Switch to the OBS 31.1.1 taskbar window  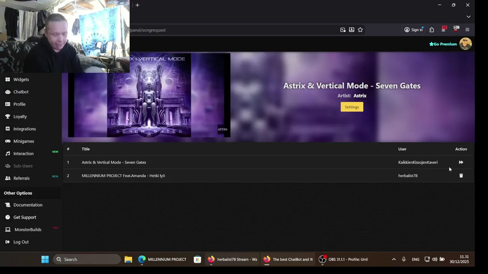pyautogui.click(x=344, y=260)
